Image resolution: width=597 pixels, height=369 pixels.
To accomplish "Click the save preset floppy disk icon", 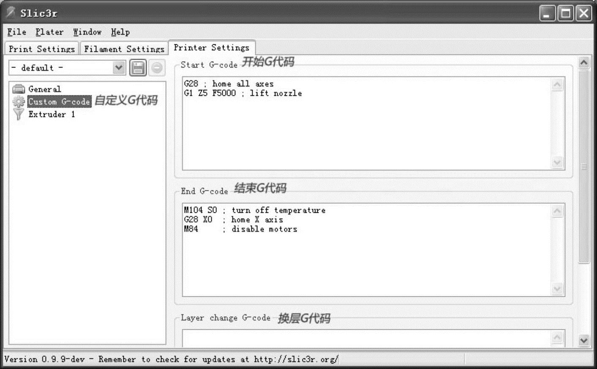I will point(138,68).
